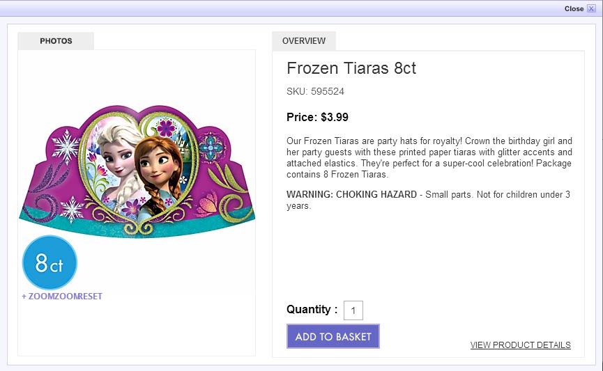
Task: Open the Overview tab
Action: tap(304, 41)
